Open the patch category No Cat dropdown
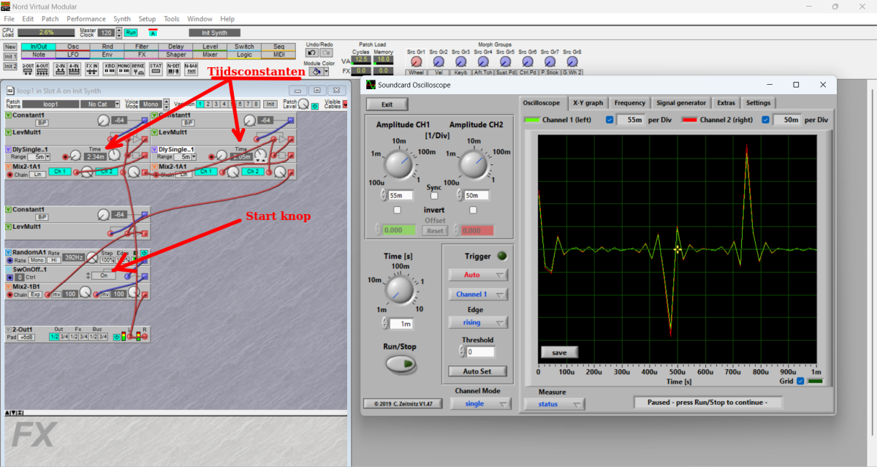The height and width of the screenshot is (467, 877). coord(99,105)
